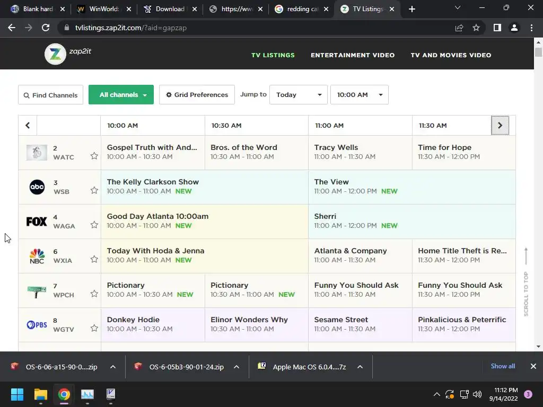543x407 pixels.
Task: Open the Chrome profile icon
Action: [514, 28]
